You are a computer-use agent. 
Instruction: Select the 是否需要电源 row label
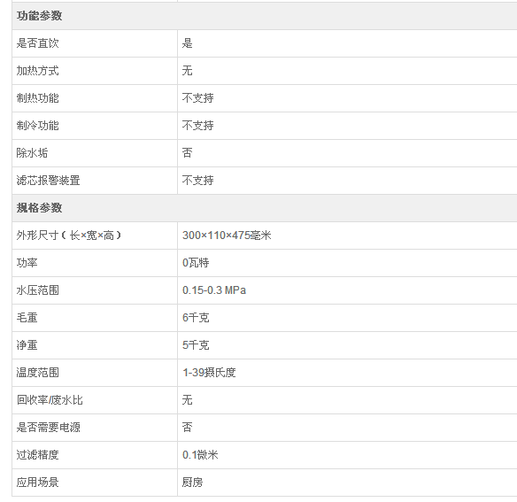click(48, 428)
